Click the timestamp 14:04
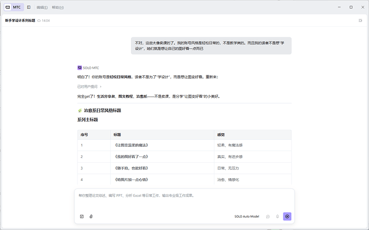The width and height of the screenshot is (369, 230). click(x=45, y=21)
